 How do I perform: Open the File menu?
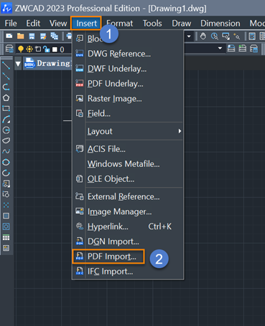(11, 24)
